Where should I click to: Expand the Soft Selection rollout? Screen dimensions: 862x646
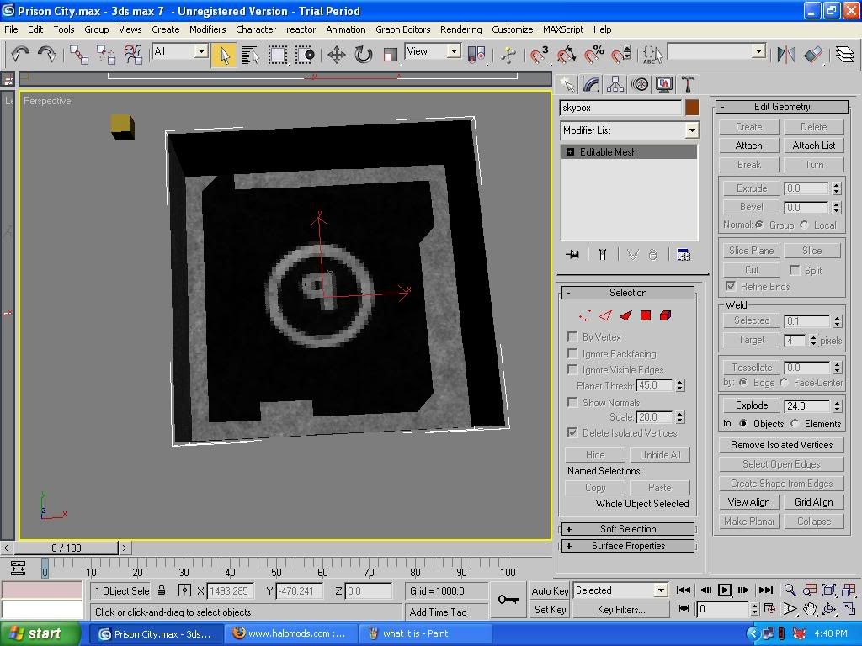(x=628, y=529)
